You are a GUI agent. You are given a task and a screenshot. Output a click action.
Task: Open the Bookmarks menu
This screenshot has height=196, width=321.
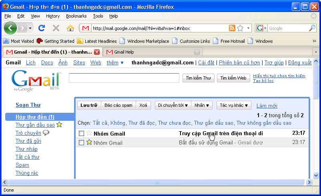[x=76, y=16]
